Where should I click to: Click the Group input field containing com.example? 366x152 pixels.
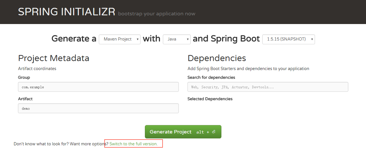(x=98, y=87)
